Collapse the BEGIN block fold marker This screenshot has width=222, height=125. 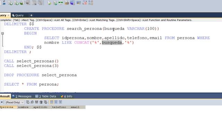[x=2, y=33]
